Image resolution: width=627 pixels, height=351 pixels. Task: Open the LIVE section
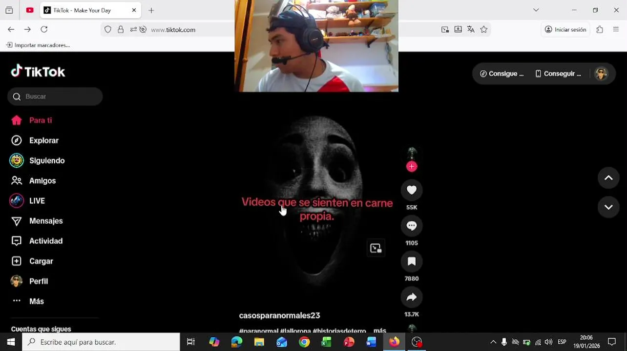pos(27,201)
